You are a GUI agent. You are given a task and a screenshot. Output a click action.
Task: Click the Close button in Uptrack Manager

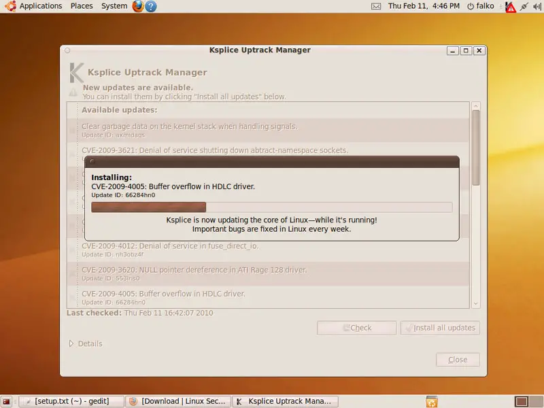[x=458, y=360]
